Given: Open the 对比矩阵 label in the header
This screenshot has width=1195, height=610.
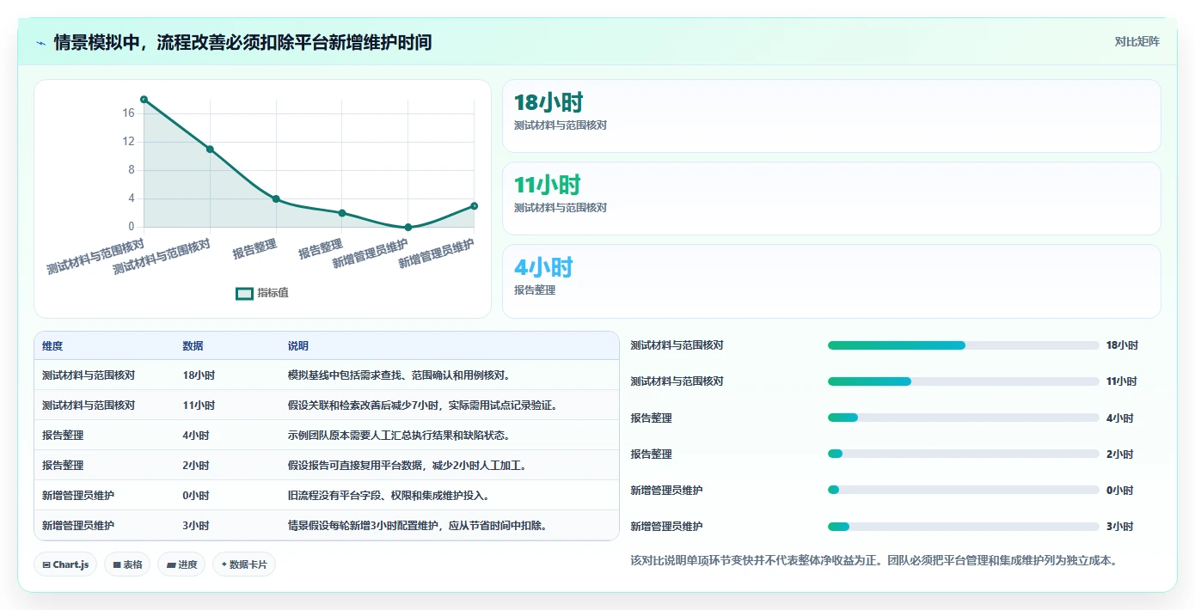Looking at the screenshot, I should (x=1137, y=41).
